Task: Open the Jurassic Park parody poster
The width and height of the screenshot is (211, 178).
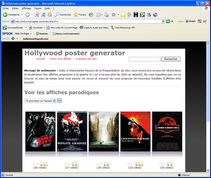Action: coord(167,131)
